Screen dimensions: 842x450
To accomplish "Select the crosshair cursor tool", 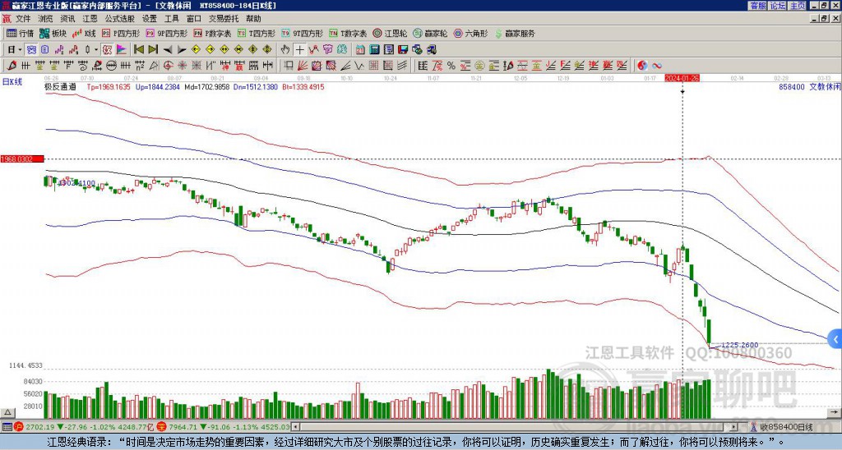I will pyautogui.click(x=300, y=49).
